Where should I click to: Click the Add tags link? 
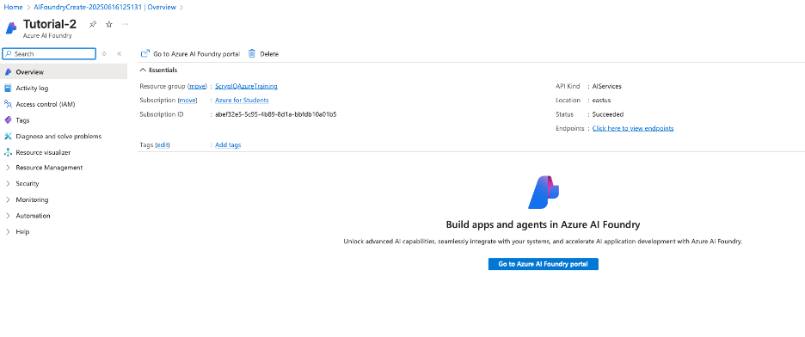[228, 145]
